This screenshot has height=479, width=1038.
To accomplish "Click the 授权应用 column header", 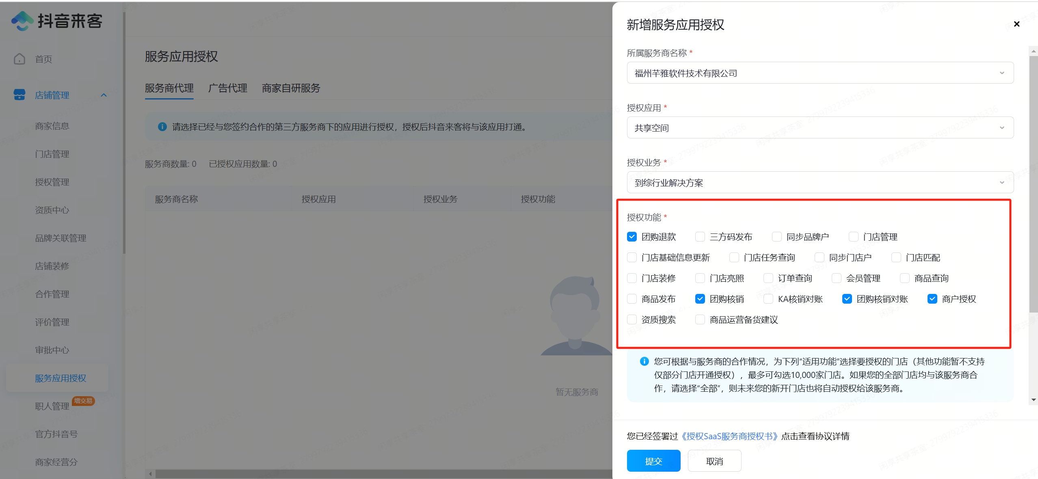I will (318, 199).
